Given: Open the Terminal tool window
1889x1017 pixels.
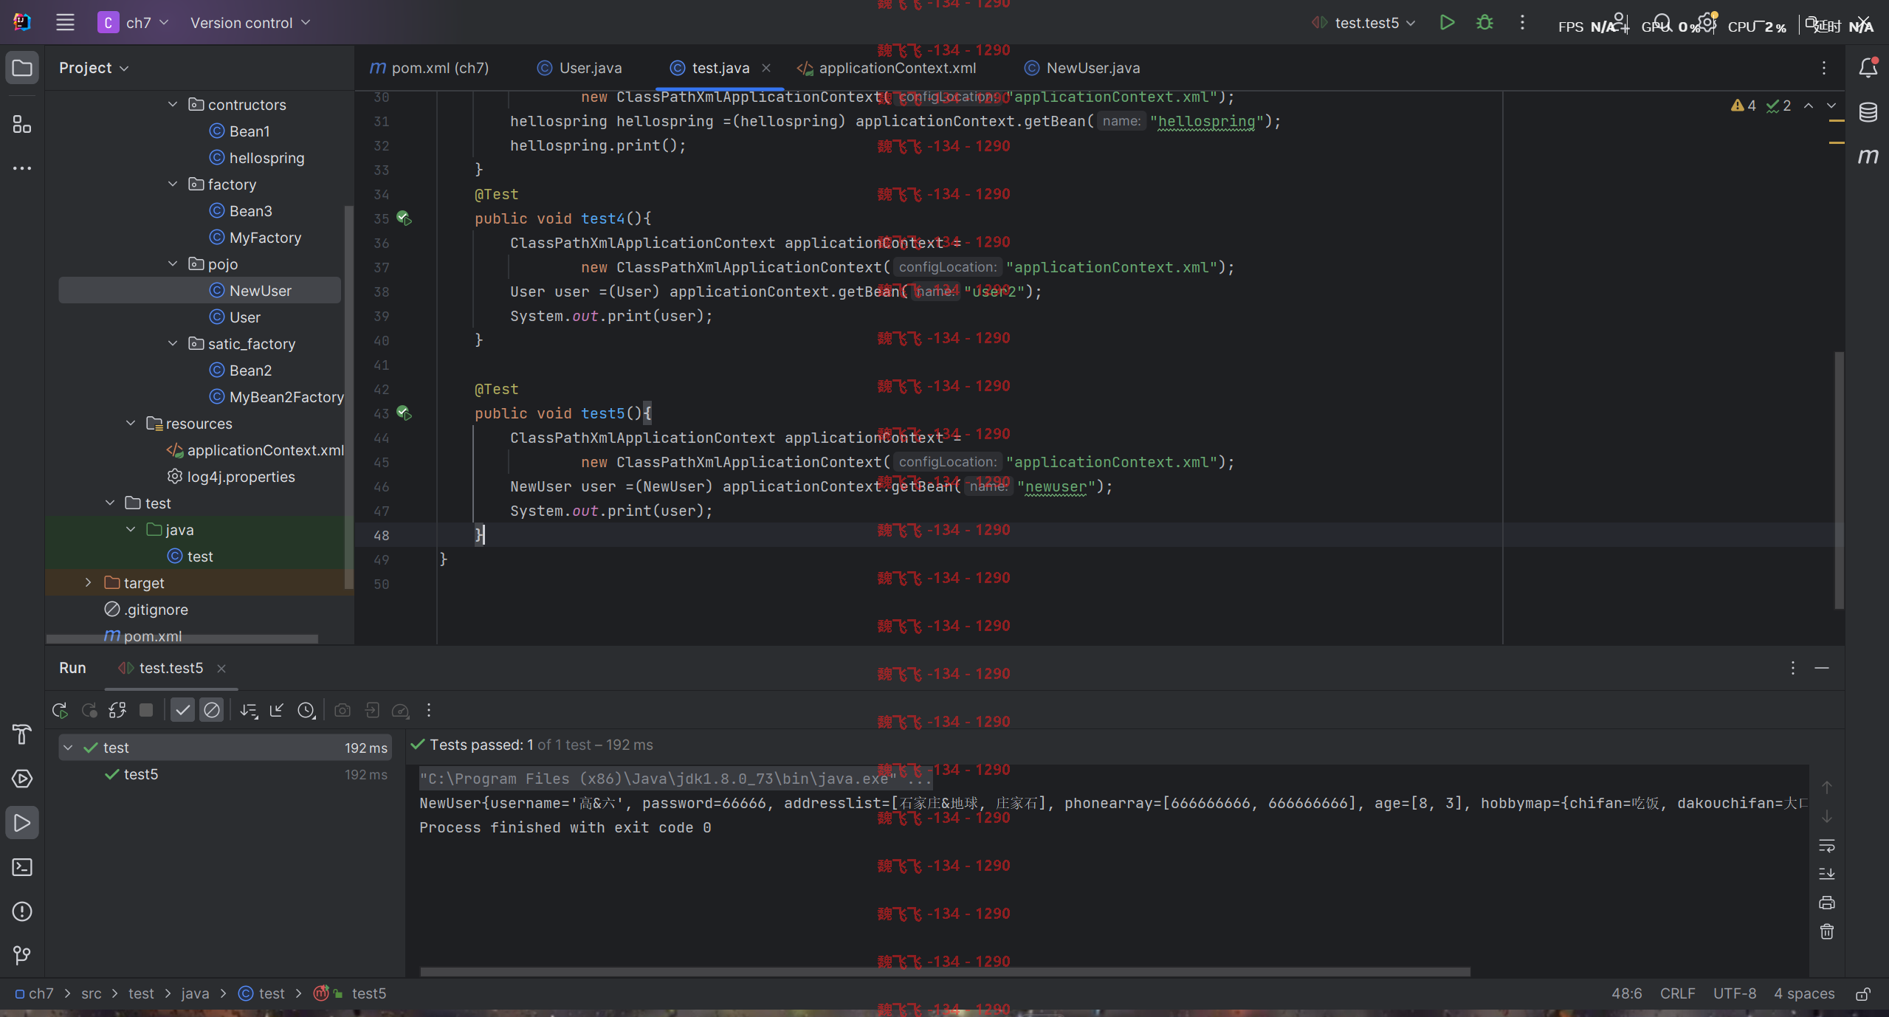Looking at the screenshot, I should [22, 867].
